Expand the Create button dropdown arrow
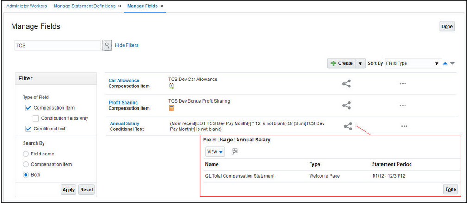Screen dimensions: 467x203 point(360,63)
